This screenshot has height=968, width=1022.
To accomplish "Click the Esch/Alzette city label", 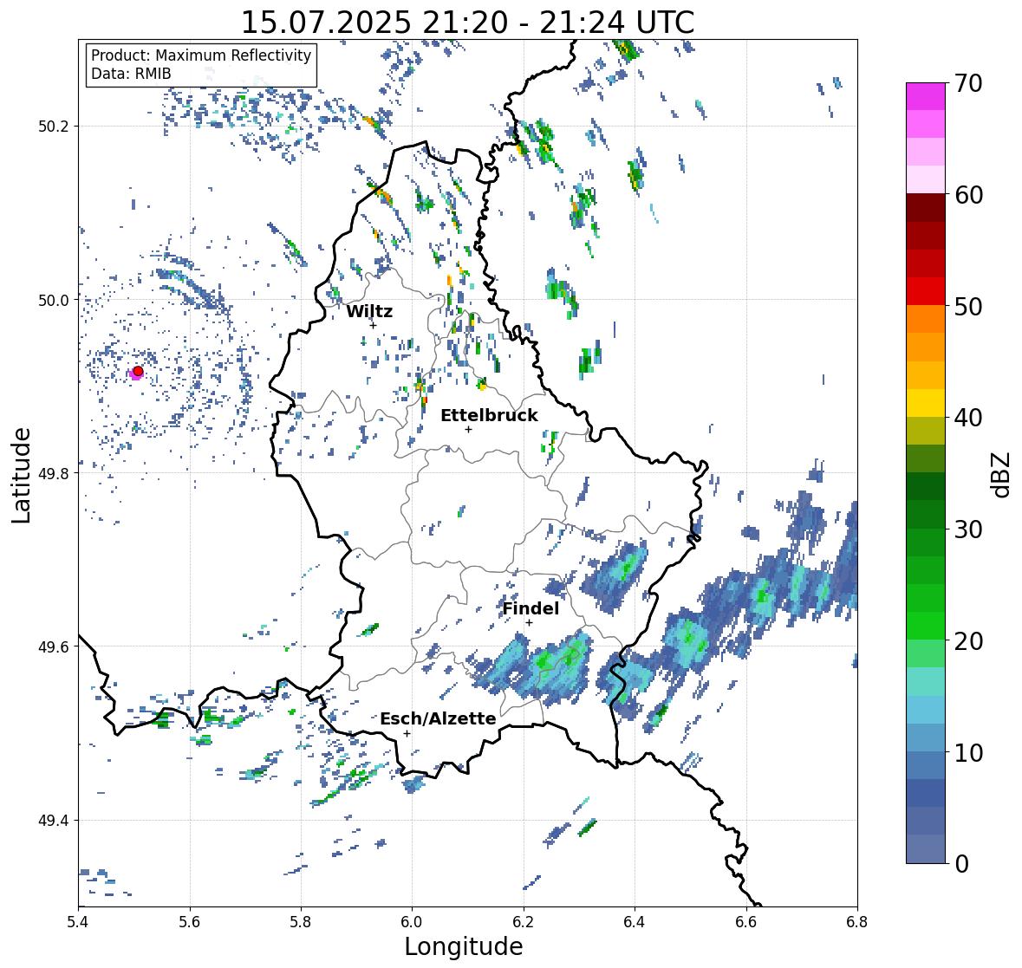I will click(438, 718).
